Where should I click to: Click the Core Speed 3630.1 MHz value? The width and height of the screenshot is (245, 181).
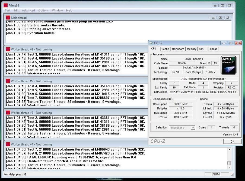click(x=181, y=104)
